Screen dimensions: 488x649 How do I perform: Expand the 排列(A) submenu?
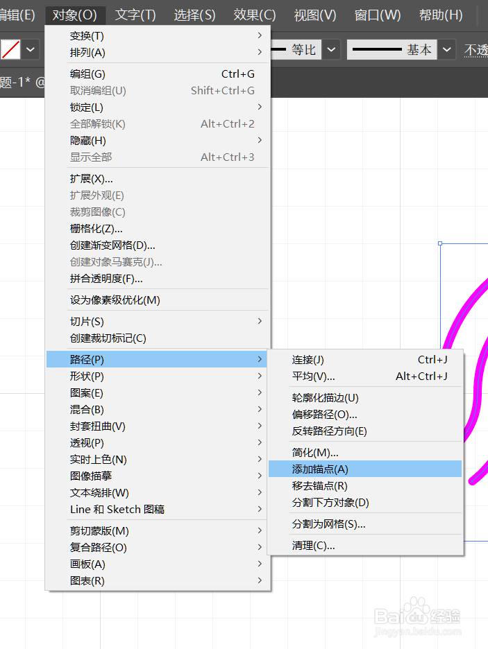point(158,53)
